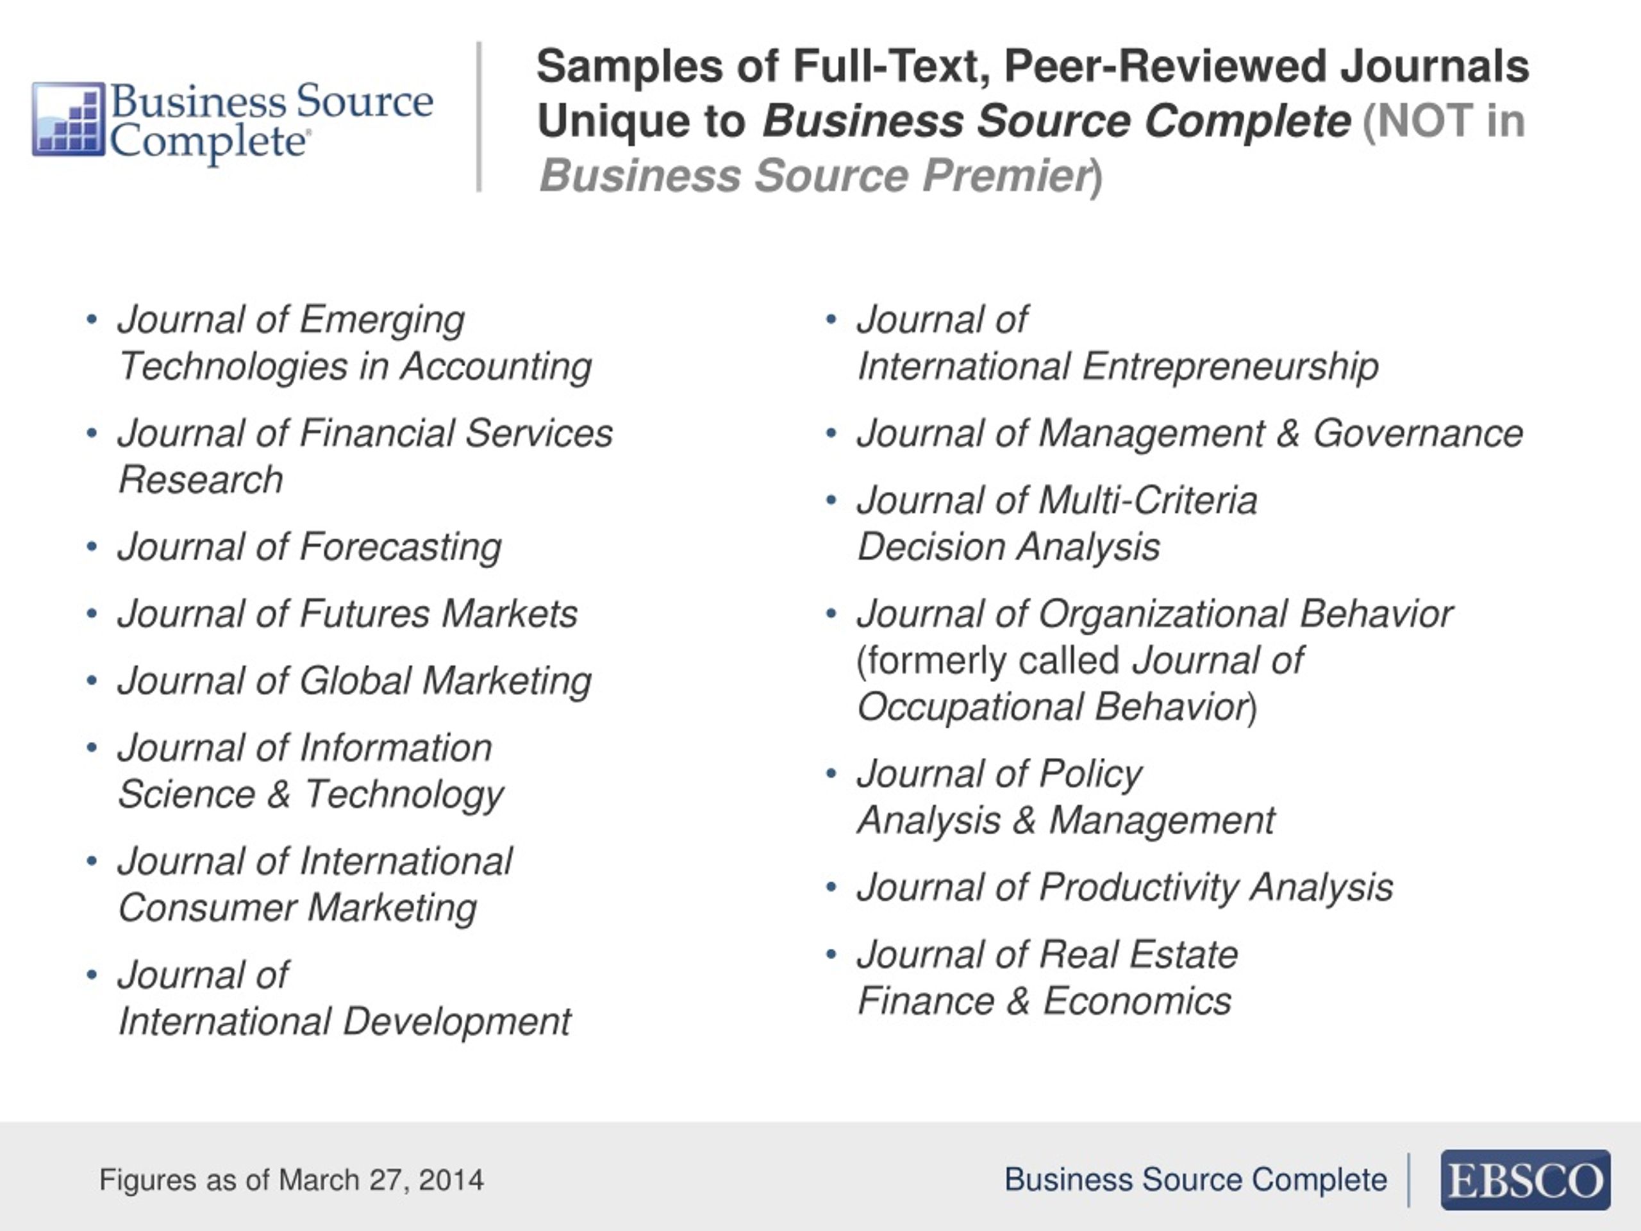Click Journal of International Entrepreneurship

1117,343
